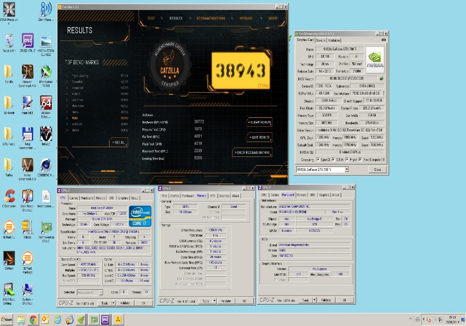The height and width of the screenshot is (326, 466).
Task: Click the 38943 Catzilla score badge
Action: tap(241, 71)
